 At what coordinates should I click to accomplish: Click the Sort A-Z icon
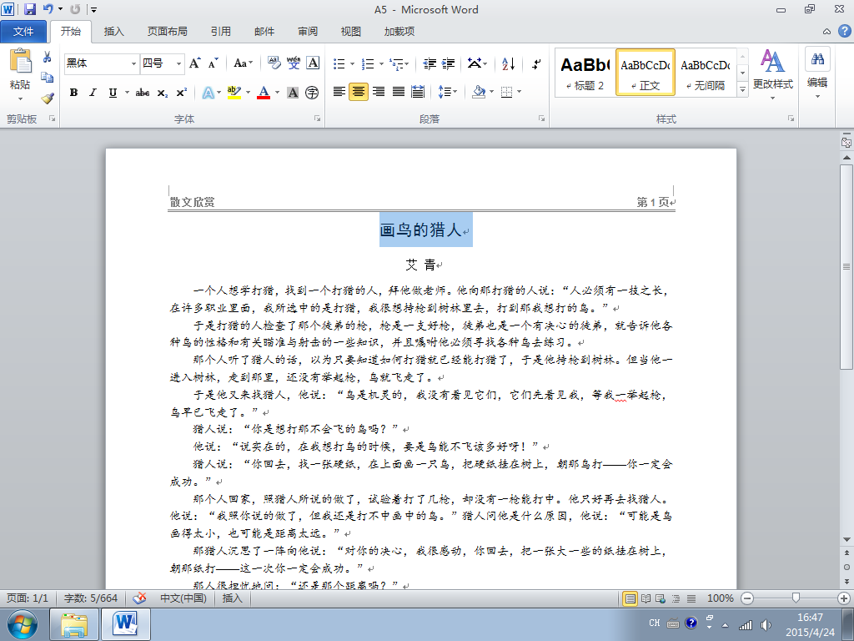pyautogui.click(x=508, y=63)
